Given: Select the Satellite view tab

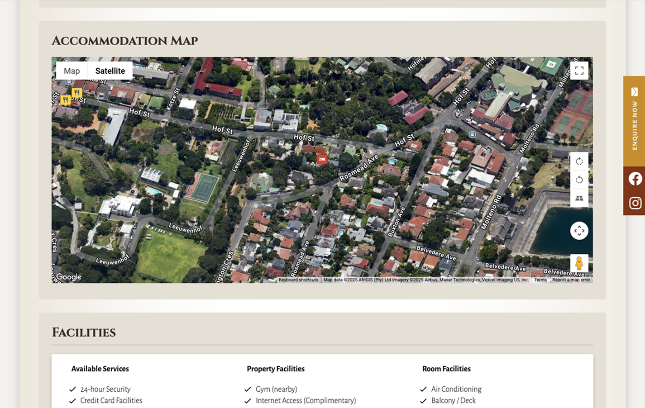Looking at the screenshot, I should 110,71.
